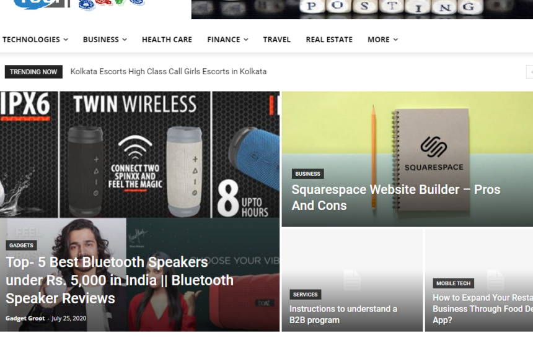Go to Travel section
This screenshot has width=533, height=338.
pos(276,40)
